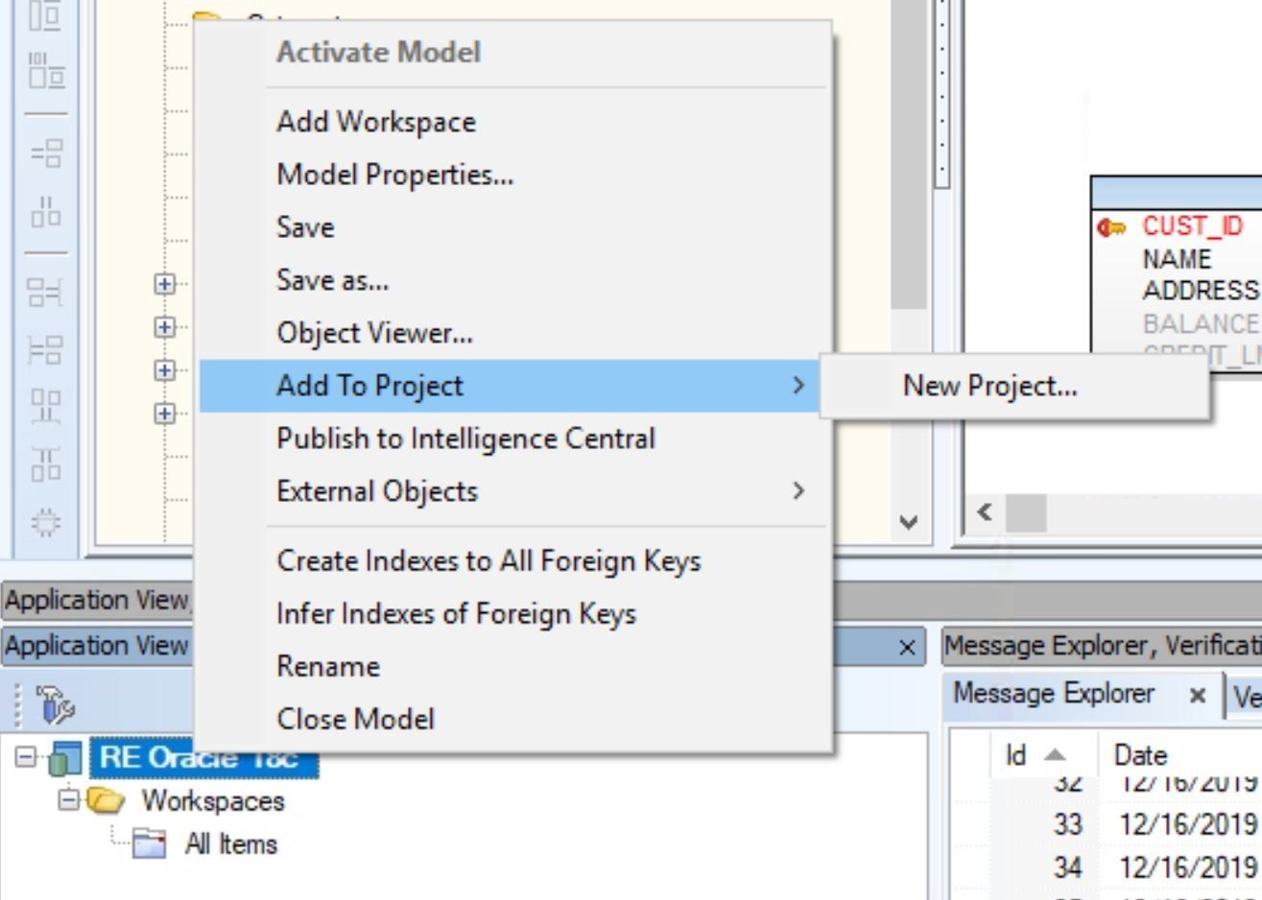Close the Message Explorer tab
This screenshot has width=1262, height=900.
coord(1197,696)
